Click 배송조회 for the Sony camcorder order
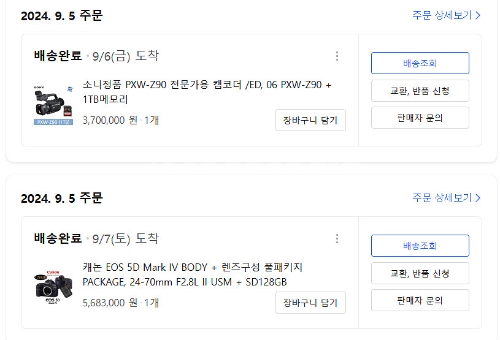This screenshot has width=500, height=340. point(420,63)
